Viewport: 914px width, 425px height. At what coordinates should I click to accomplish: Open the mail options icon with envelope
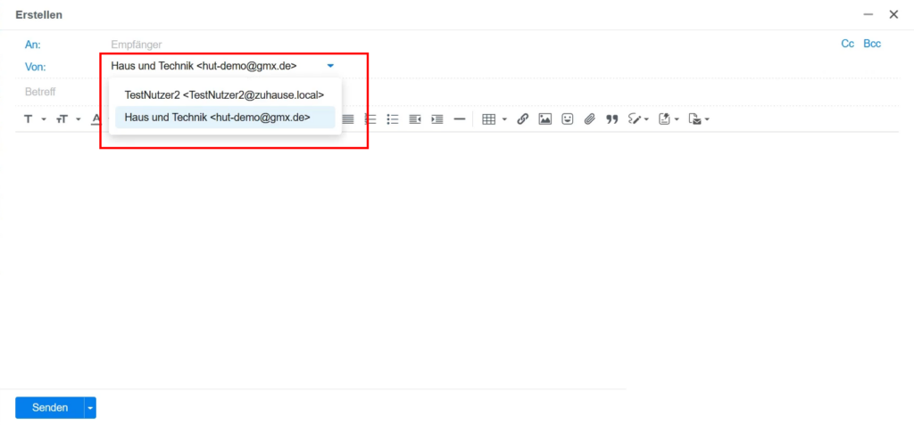pyautogui.click(x=694, y=119)
